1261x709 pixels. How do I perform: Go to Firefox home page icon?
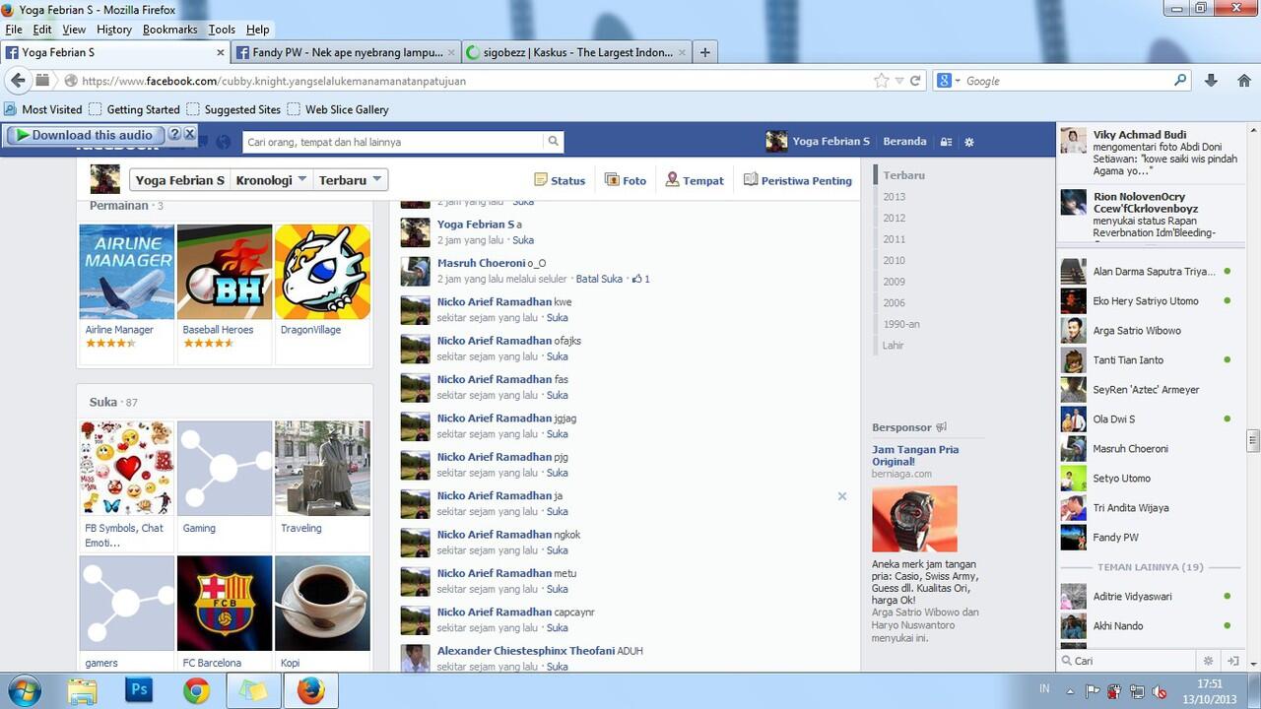click(x=1243, y=81)
